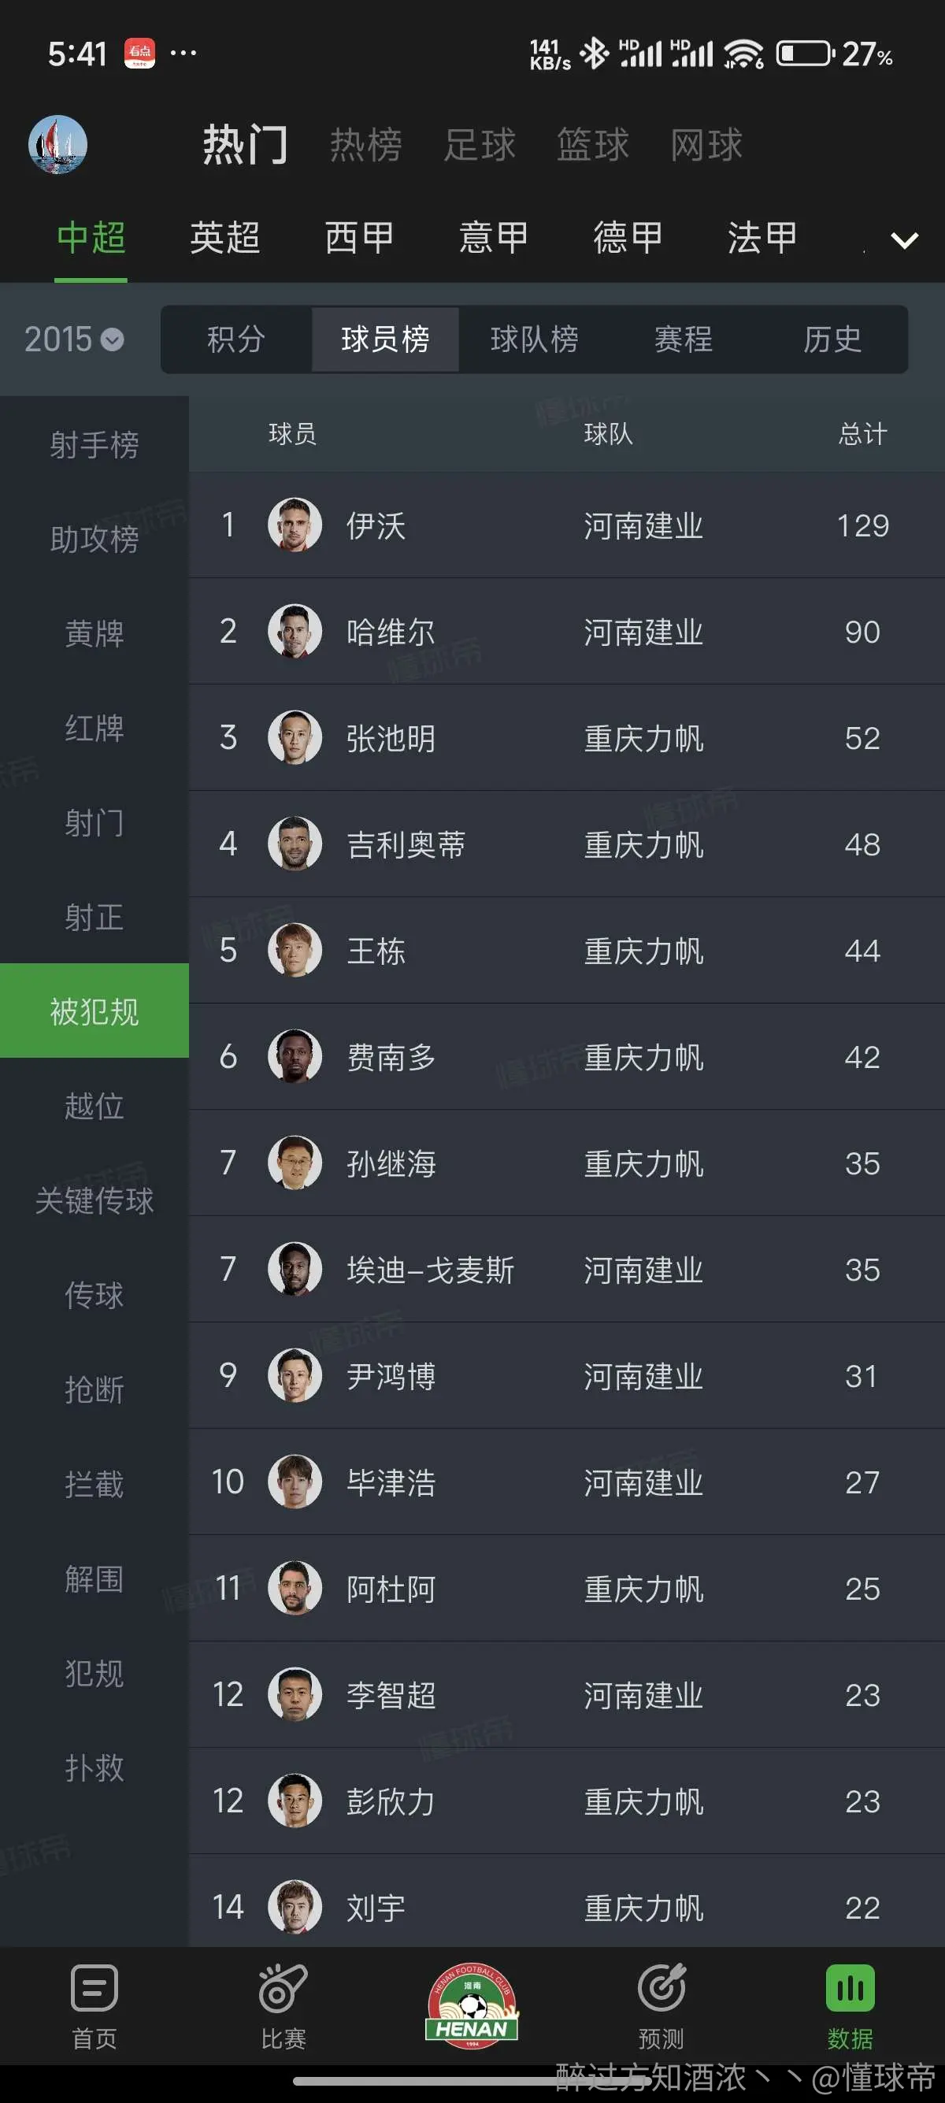Open the Henan club badge icon
945x2103 pixels.
point(472,2005)
